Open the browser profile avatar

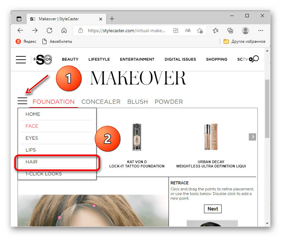point(246,31)
